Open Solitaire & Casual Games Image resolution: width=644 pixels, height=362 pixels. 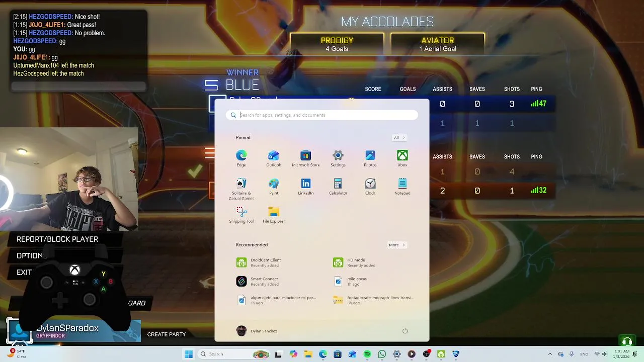click(x=242, y=189)
